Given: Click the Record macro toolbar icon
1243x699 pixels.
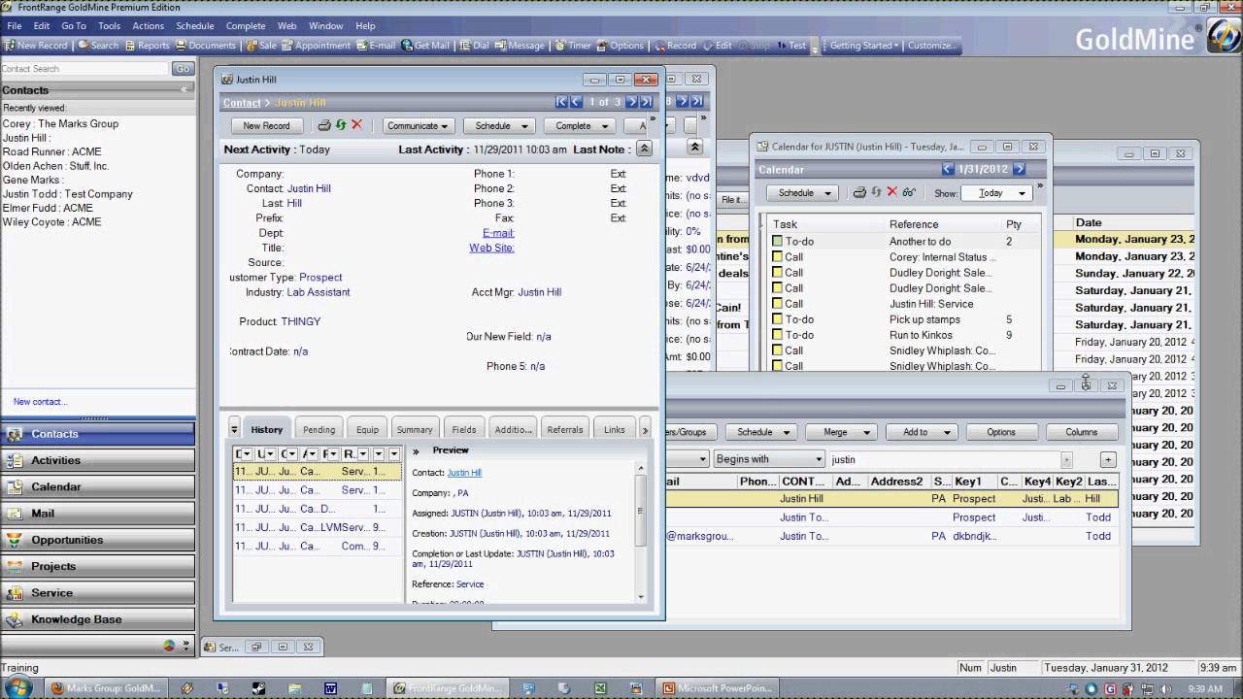Looking at the screenshot, I should pyautogui.click(x=675, y=46).
